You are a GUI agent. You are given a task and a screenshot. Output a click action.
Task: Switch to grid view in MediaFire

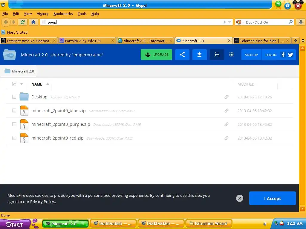(232, 55)
